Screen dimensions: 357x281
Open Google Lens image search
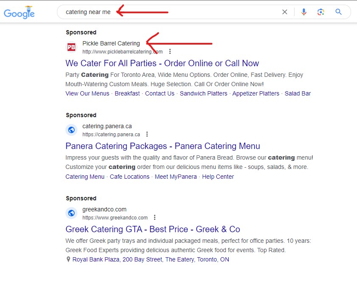(321, 12)
